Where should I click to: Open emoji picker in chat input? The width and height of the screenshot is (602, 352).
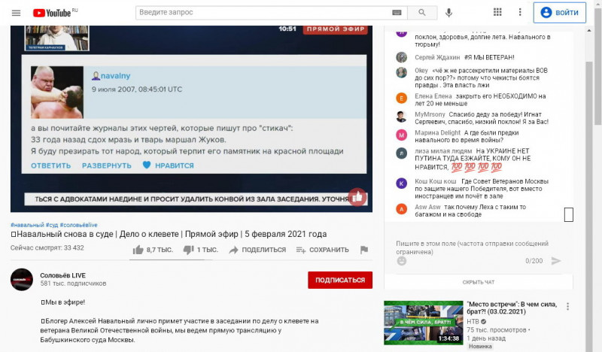[402, 261]
